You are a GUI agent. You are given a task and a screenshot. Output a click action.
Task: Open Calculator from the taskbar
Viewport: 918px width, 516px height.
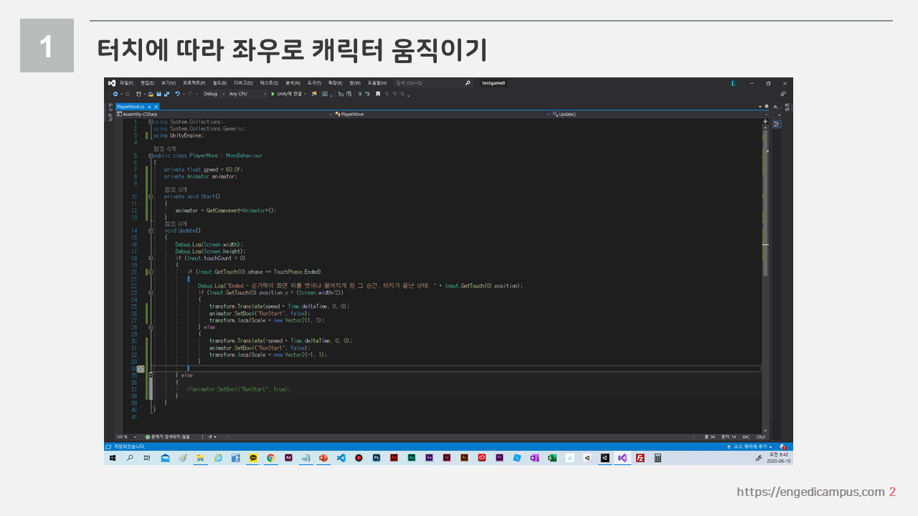[658, 458]
